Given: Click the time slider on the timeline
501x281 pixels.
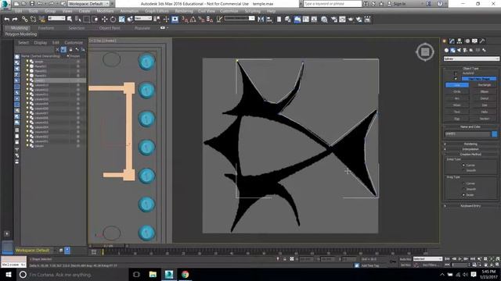Looking at the screenshot, I should 107,246.
